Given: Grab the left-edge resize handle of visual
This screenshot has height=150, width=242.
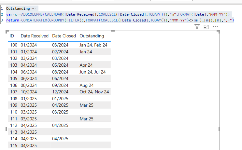Looking at the screenshot, I should tap(6, 129).
